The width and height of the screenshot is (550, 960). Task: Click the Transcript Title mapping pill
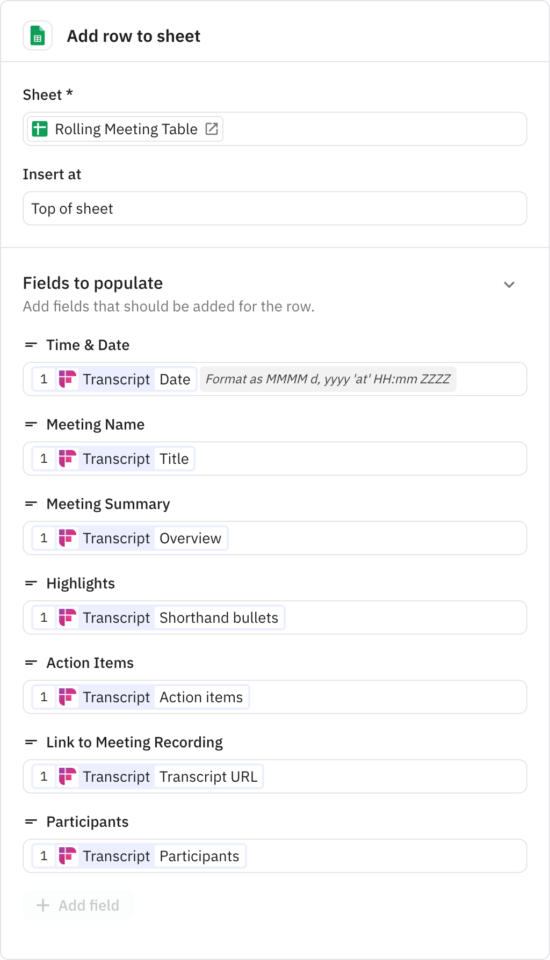coord(174,459)
